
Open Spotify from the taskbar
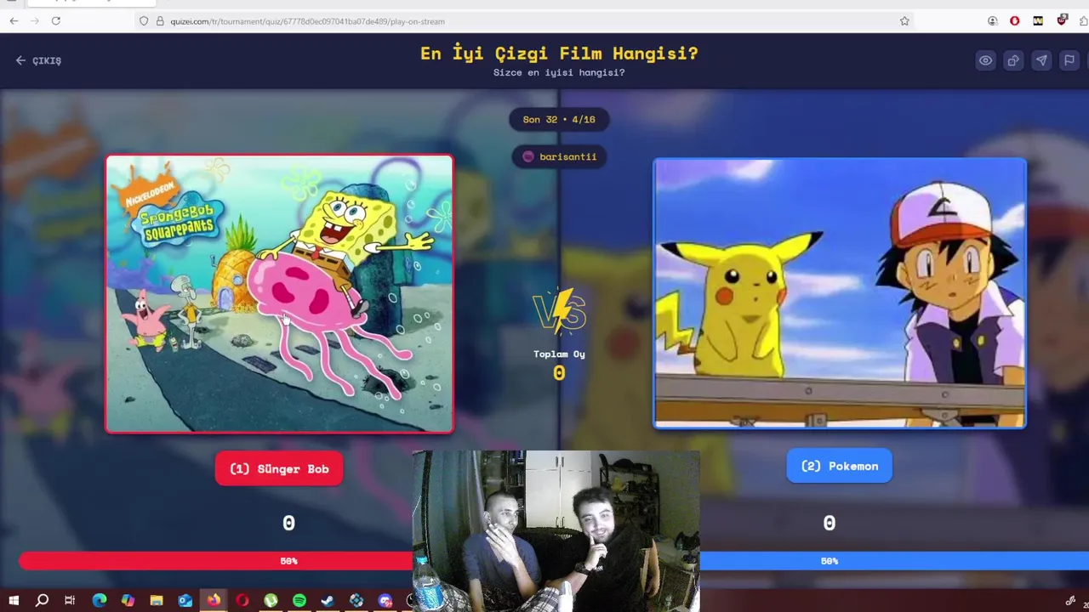pos(299,601)
